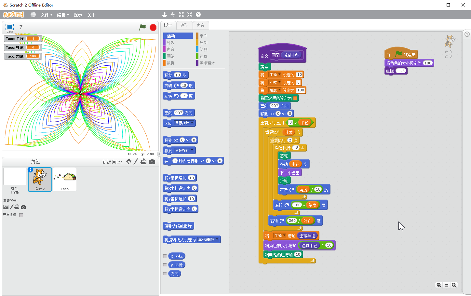Reset scripts area zoom
471x296 pixels.
coord(447,285)
